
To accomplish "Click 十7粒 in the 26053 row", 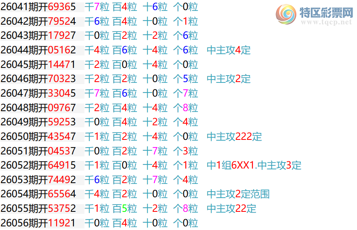I will [x=155, y=179].
